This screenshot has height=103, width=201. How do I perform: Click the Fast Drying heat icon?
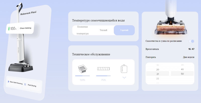[25, 84]
